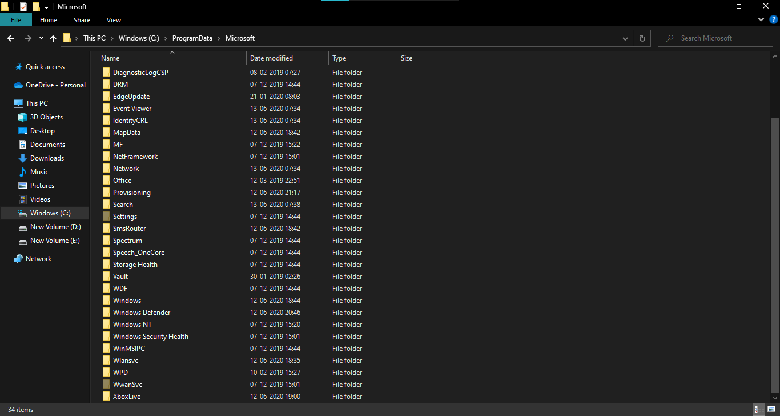This screenshot has height=416, width=780.
Task: Go up one level with the up arrow
Action: [x=53, y=38]
